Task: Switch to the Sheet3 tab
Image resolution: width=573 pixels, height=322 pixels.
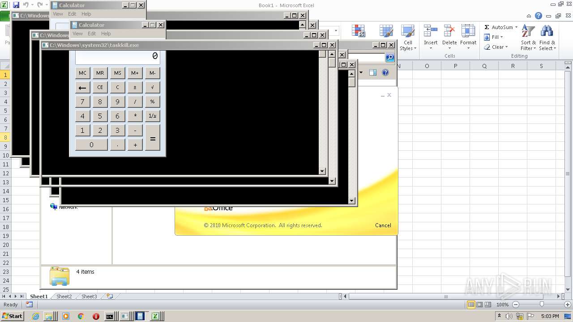Action: (x=89, y=296)
